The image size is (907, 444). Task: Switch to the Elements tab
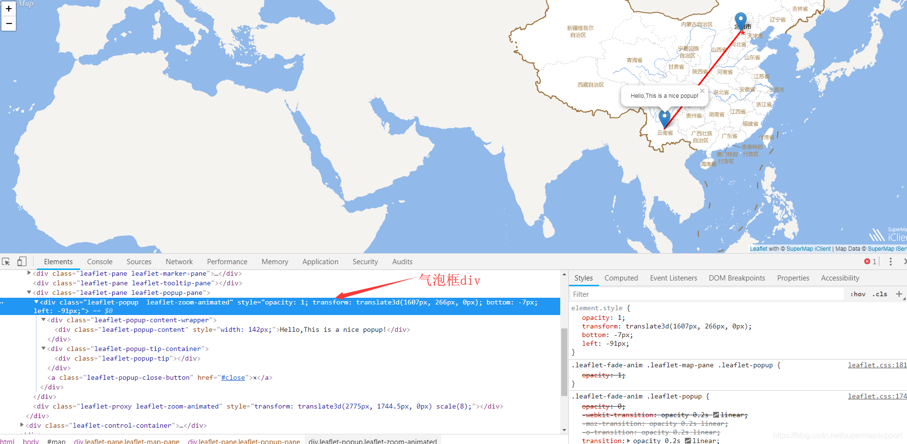(x=58, y=261)
